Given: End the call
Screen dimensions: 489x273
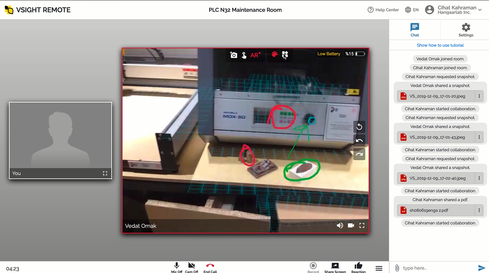Looking at the screenshot, I should click(210, 267).
